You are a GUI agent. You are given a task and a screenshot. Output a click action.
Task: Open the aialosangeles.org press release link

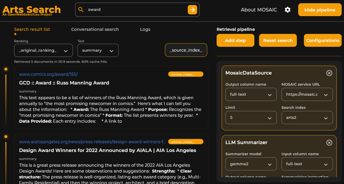tap(92, 142)
